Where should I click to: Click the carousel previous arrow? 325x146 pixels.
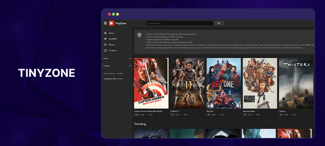[134, 84]
